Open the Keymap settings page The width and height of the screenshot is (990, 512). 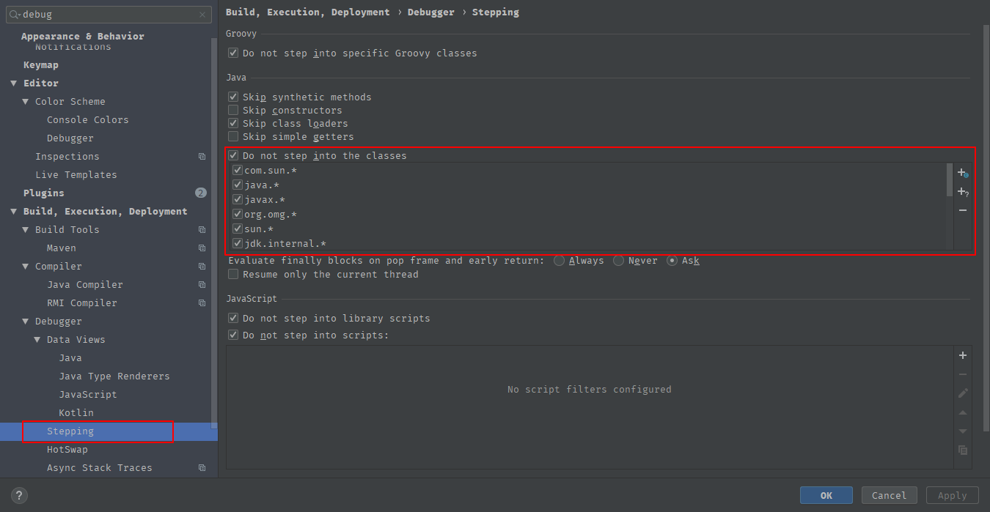click(40, 64)
